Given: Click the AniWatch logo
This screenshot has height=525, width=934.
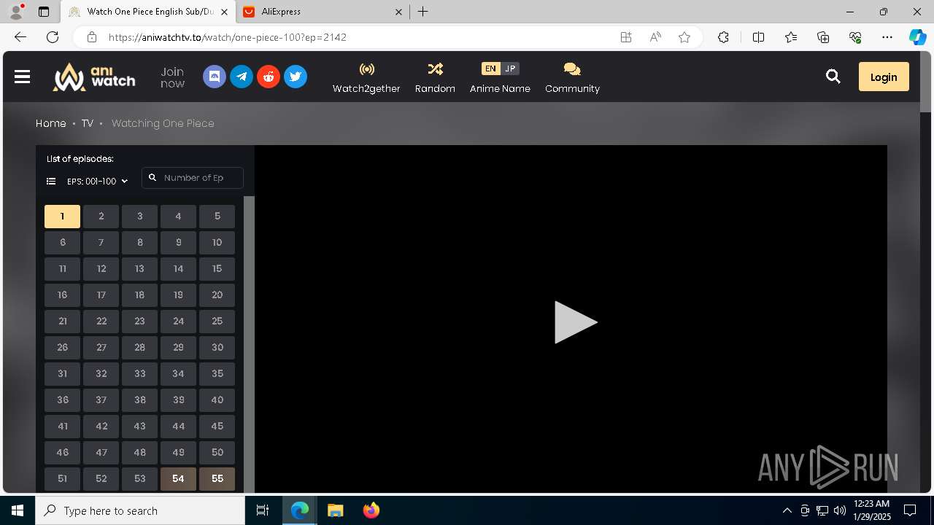Looking at the screenshot, I should pos(93,77).
